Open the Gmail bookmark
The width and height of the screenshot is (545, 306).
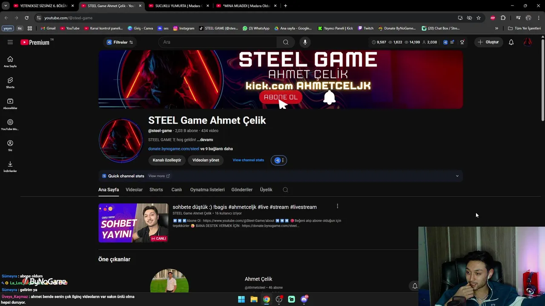[48, 28]
